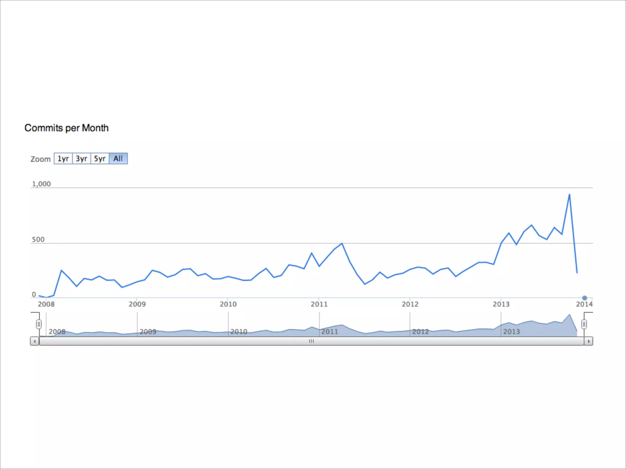The image size is (626, 469).
Task: Click the scroll left arrow
Action: pos(35,341)
